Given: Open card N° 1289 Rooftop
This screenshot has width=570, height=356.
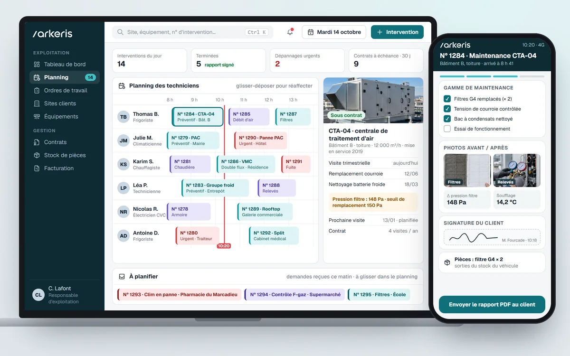Looking at the screenshot, I should pos(265,212).
